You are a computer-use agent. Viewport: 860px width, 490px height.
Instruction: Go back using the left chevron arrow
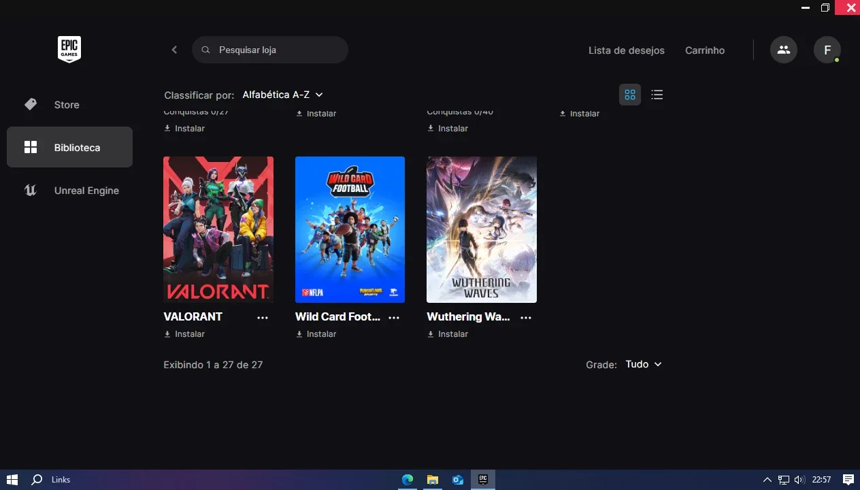pyautogui.click(x=174, y=50)
